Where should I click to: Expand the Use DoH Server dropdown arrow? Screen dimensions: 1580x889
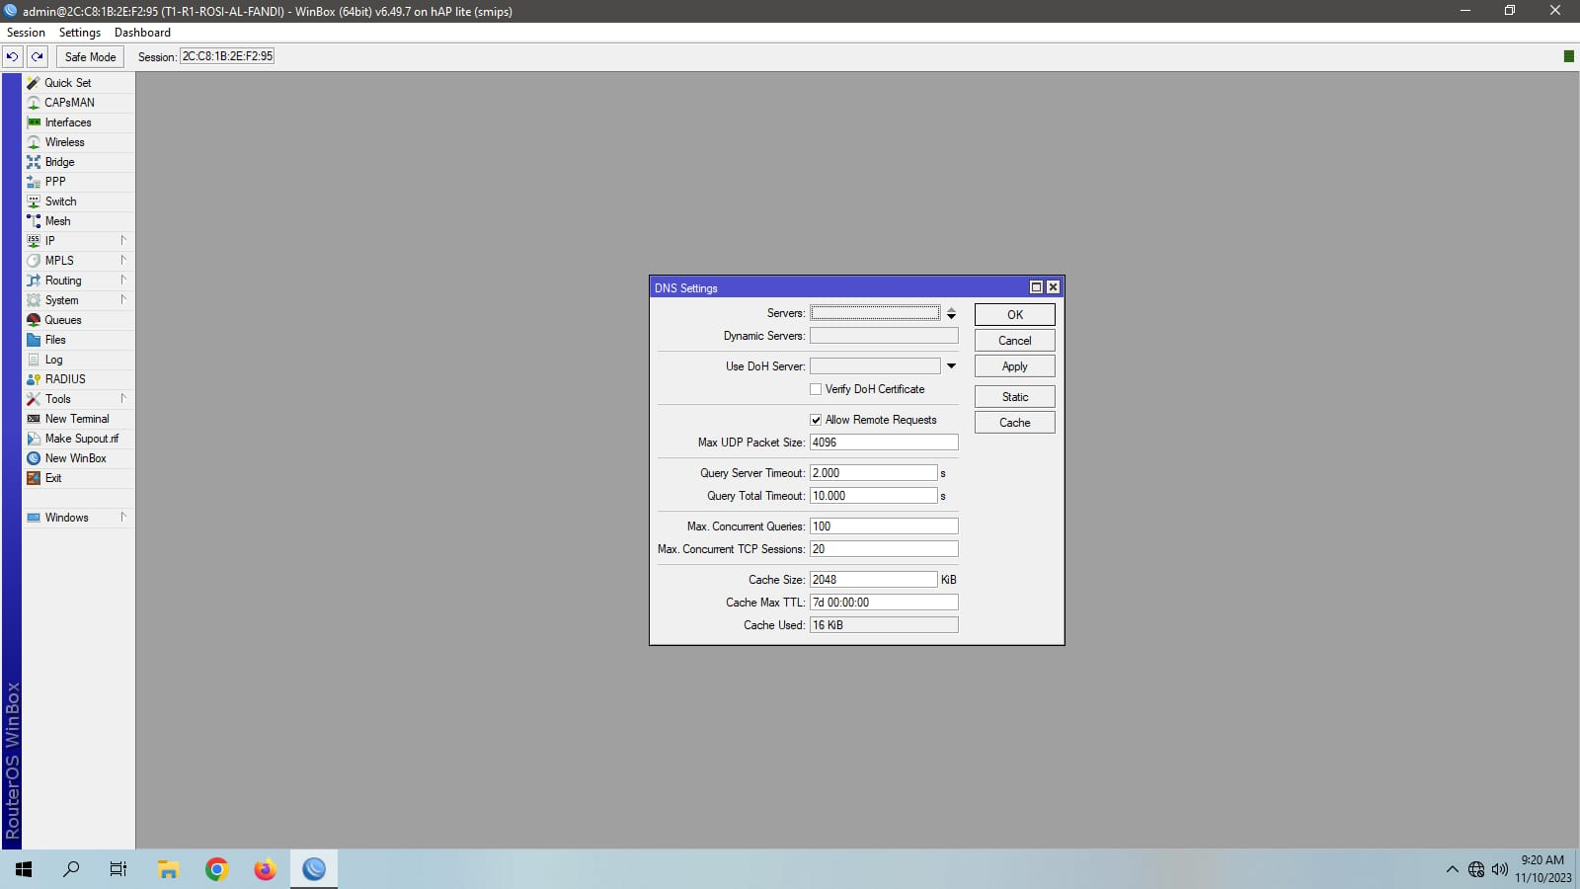(x=951, y=366)
